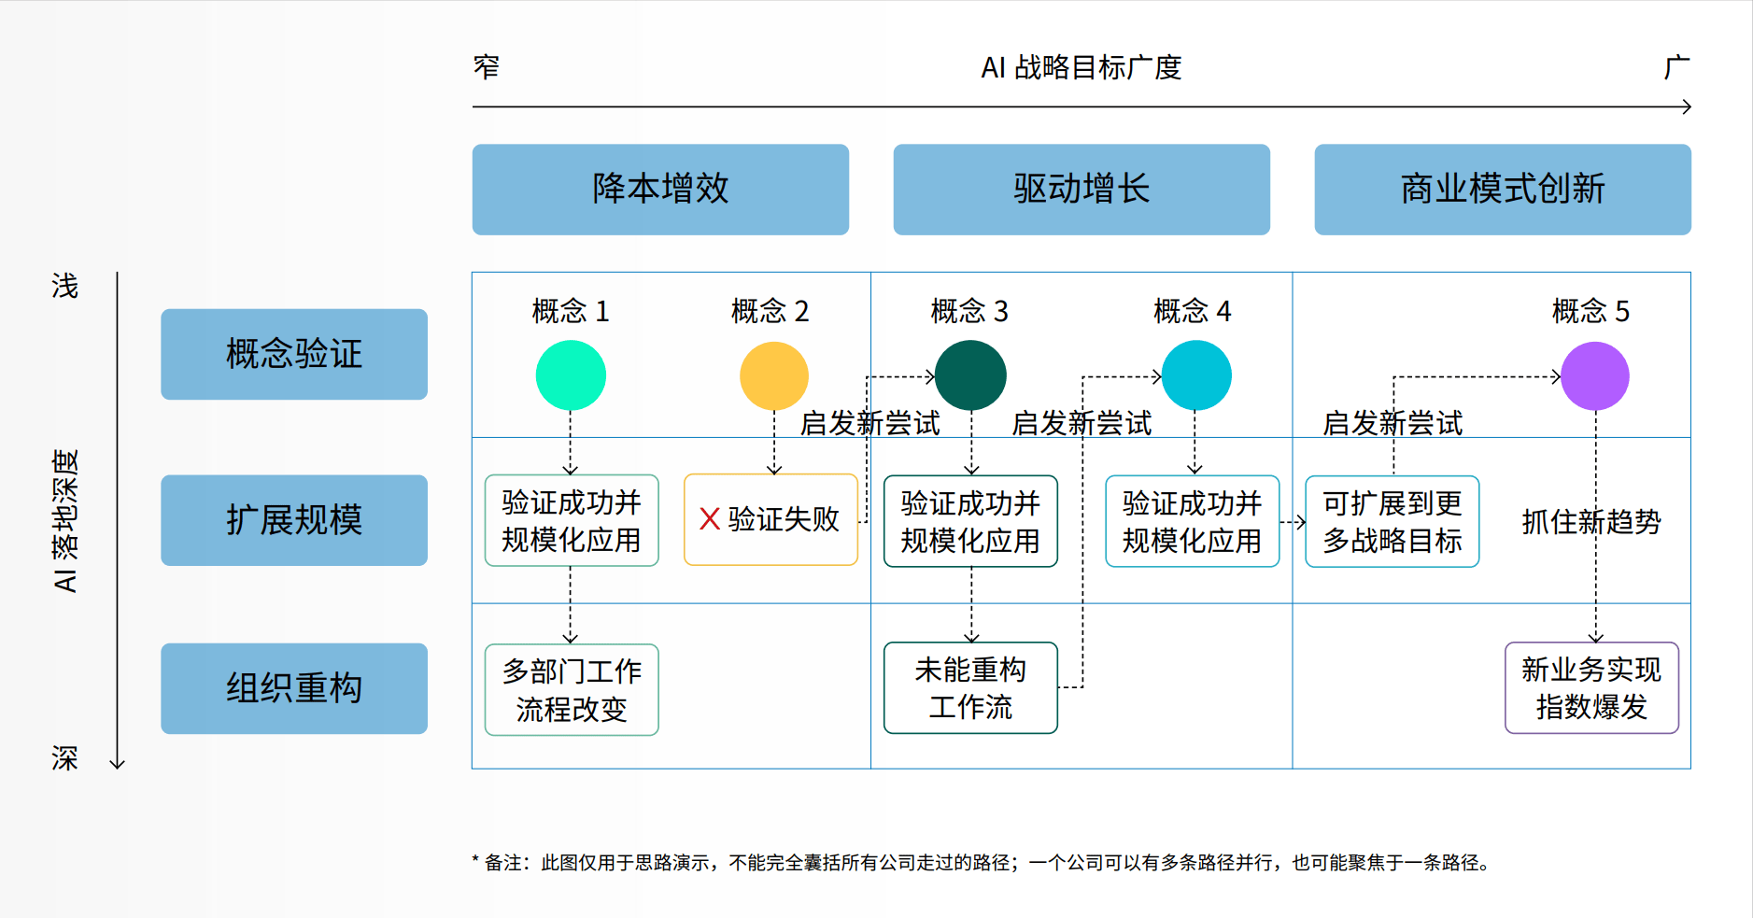Click the dark green 概念 3 circle
The image size is (1753, 918).
tap(971, 374)
